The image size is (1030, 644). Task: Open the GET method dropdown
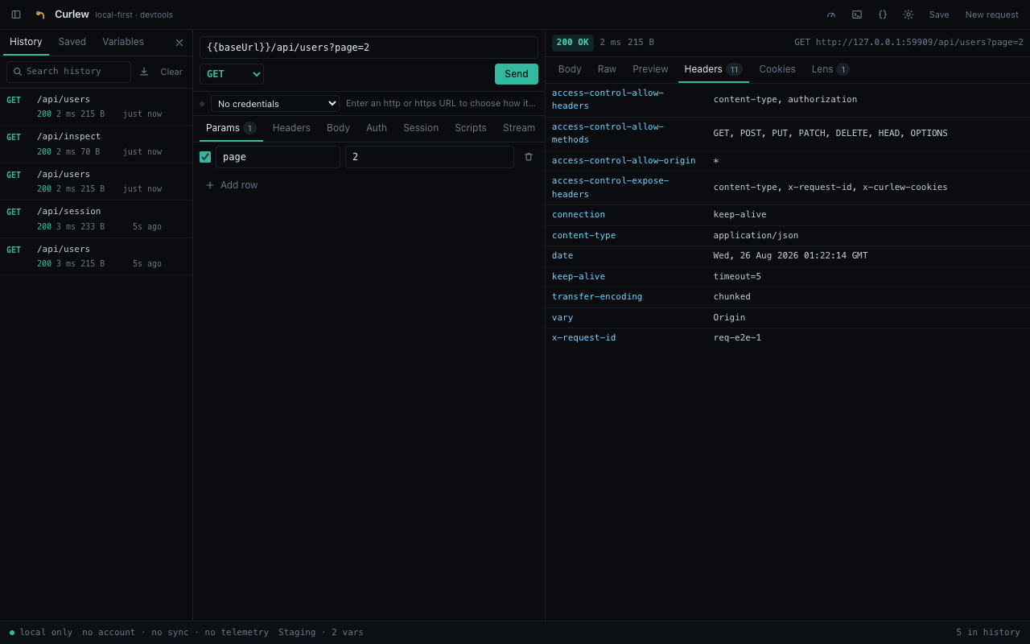(232, 74)
